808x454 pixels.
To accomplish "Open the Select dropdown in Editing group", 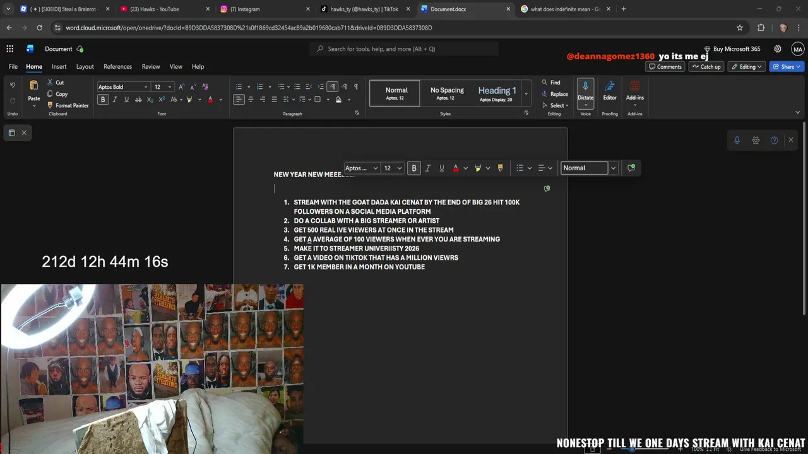I will pos(555,105).
